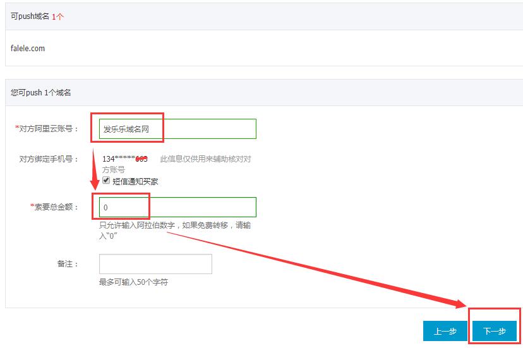Image resolution: width=523 pixels, height=348 pixels.
Task: Click the 索要总金额 field label
Action: point(54,207)
